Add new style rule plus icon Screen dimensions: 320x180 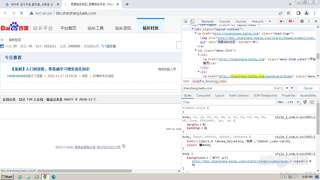[x=298, y=102]
